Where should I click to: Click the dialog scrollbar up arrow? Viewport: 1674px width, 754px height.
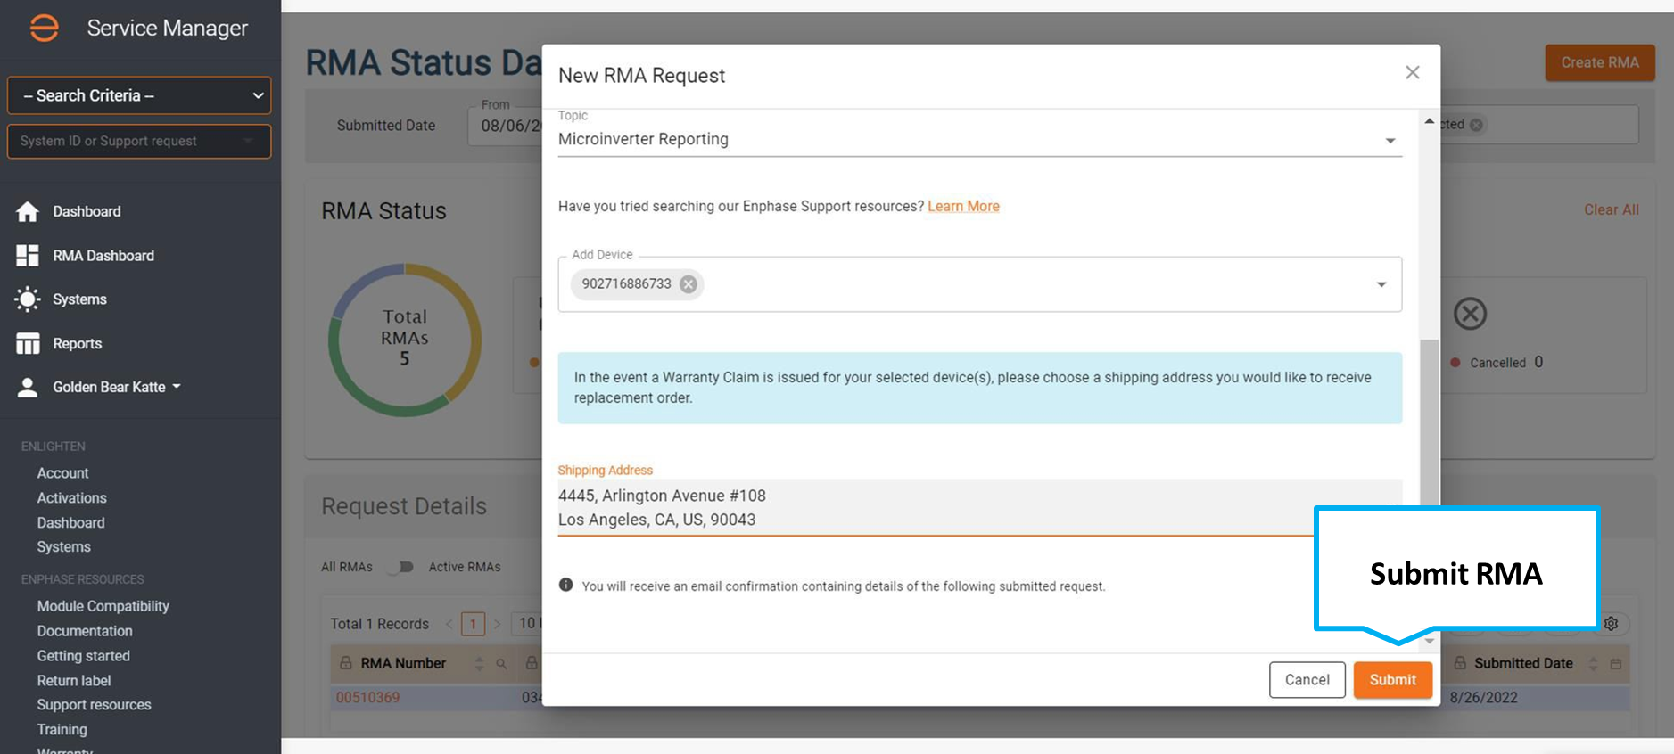click(1430, 121)
